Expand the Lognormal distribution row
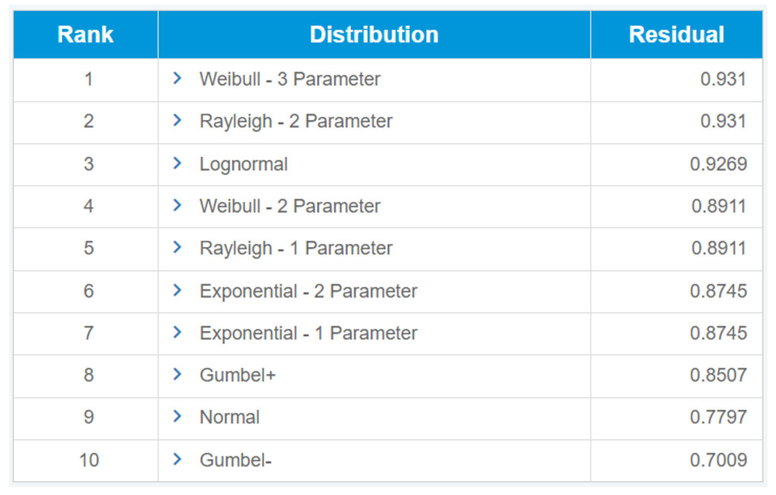 click(177, 163)
